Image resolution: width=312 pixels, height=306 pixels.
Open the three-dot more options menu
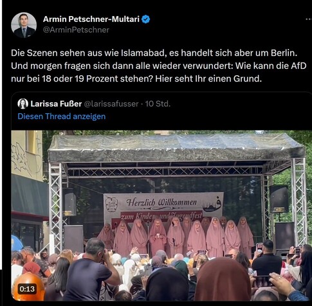click(x=308, y=19)
